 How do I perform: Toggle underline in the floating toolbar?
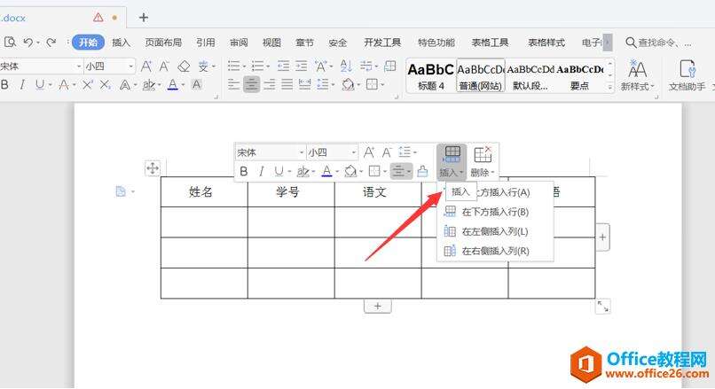point(279,171)
